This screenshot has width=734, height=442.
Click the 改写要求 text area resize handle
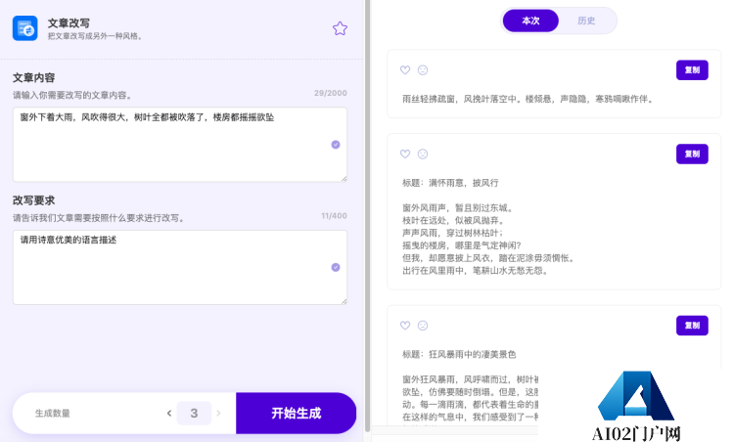(x=344, y=301)
